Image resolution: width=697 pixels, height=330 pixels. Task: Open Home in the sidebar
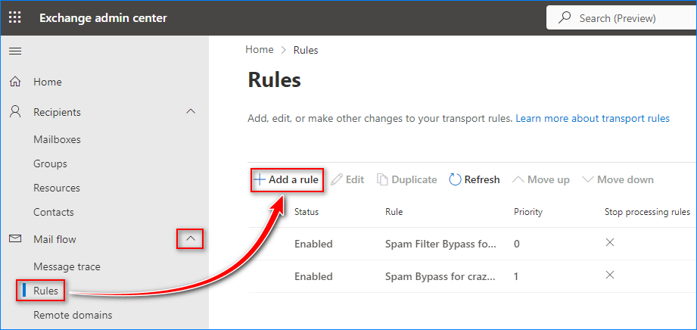48,82
